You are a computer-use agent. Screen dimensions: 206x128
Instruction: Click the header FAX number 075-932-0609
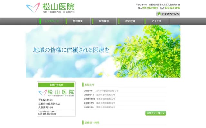pyautogui.click(x=172, y=8)
